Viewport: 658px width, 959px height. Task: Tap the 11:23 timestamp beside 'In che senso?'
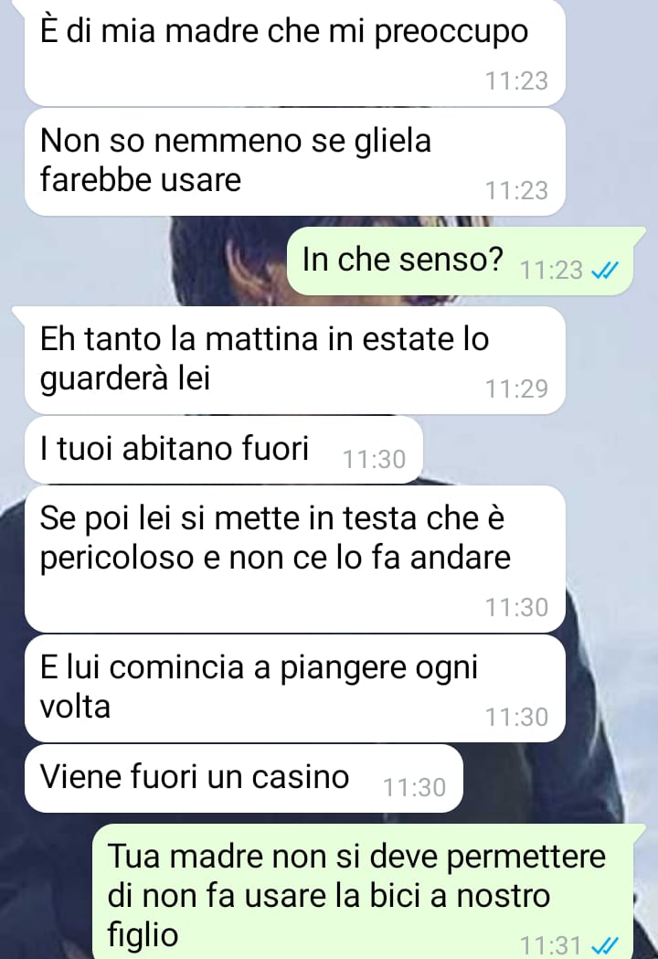click(551, 270)
